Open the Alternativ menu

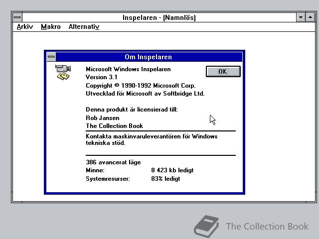[x=84, y=26]
